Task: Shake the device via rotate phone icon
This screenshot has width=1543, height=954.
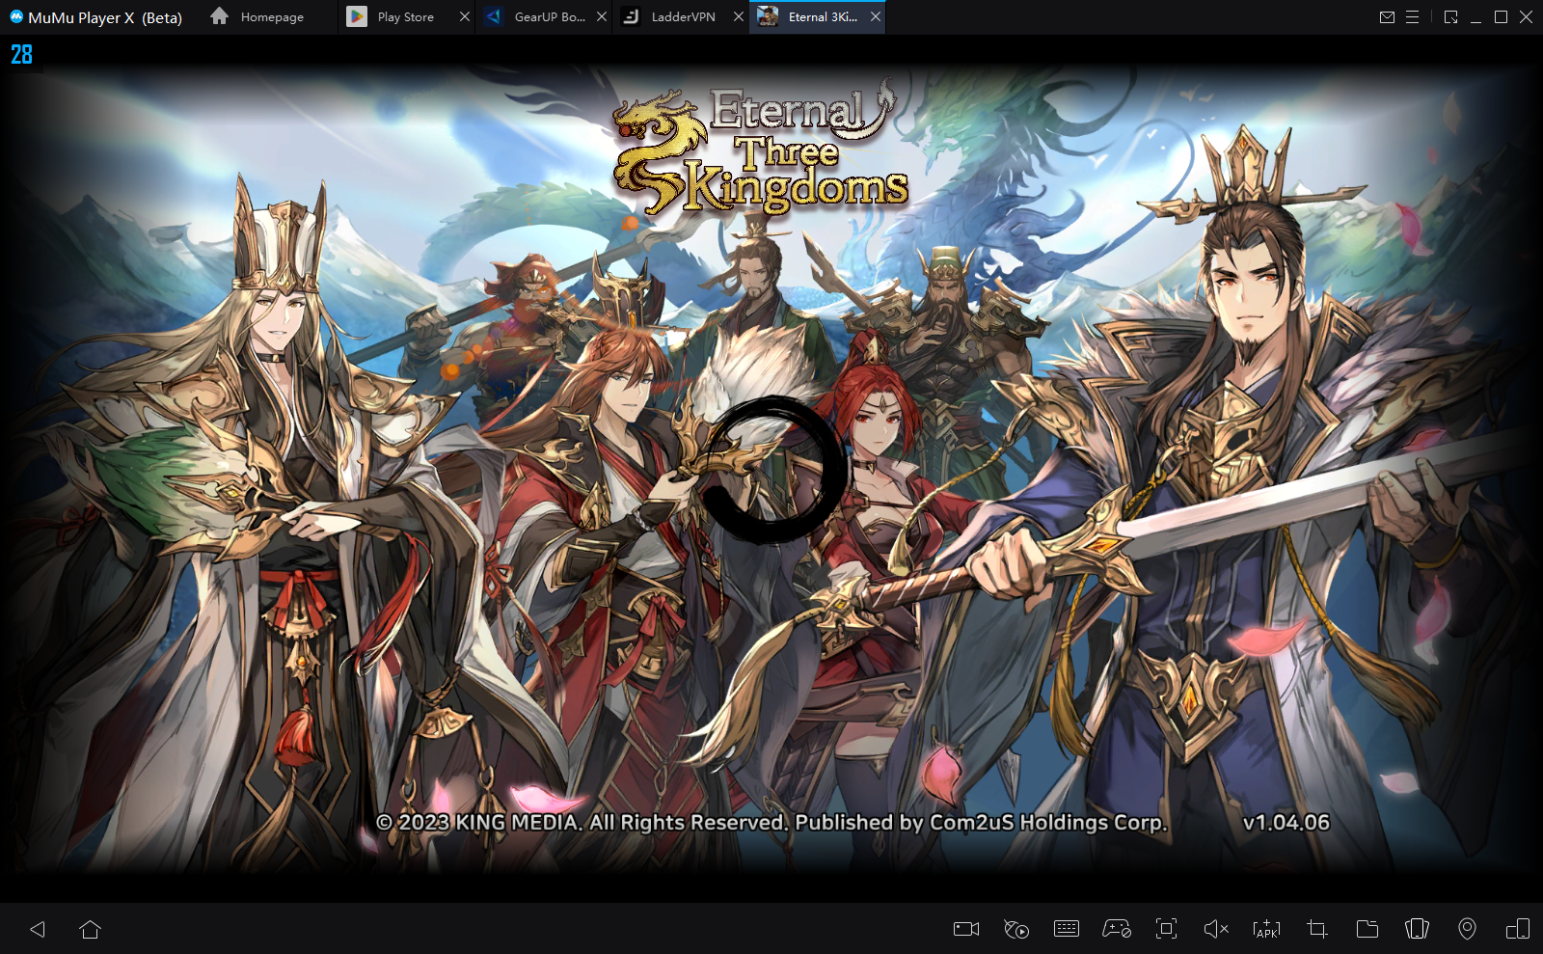Action: click(1417, 929)
